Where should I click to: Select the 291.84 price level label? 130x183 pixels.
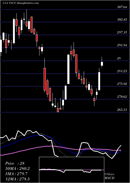[122, 45]
